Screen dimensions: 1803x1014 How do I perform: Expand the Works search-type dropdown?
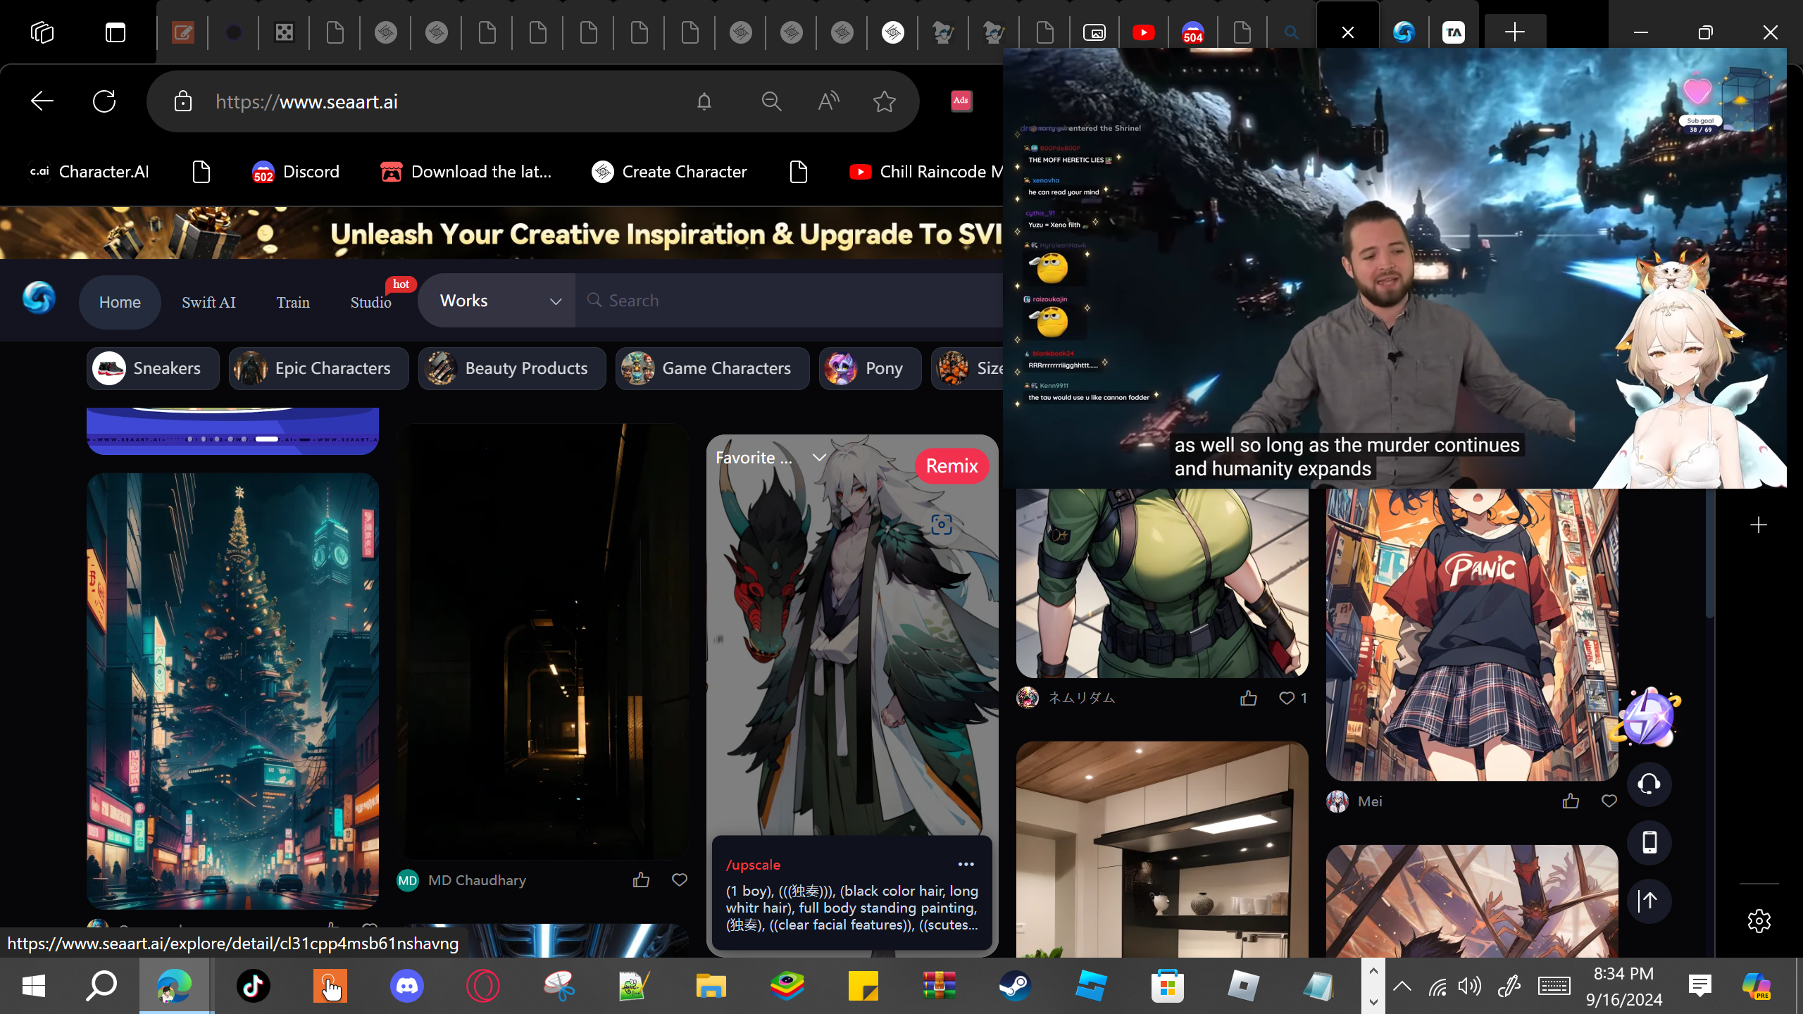[497, 301]
